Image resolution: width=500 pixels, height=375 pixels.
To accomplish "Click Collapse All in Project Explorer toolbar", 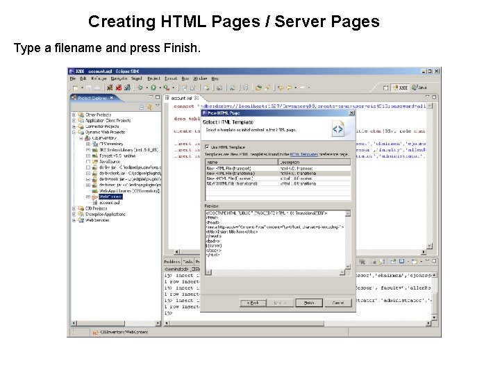I will pos(142,107).
